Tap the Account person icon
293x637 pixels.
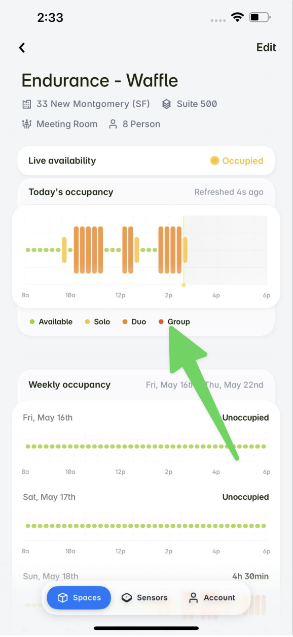click(193, 598)
